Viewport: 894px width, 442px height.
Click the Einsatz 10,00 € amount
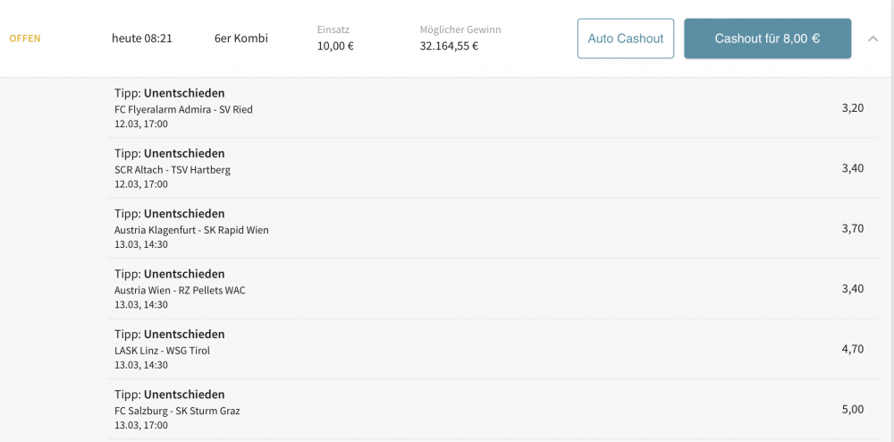point(336,47)
